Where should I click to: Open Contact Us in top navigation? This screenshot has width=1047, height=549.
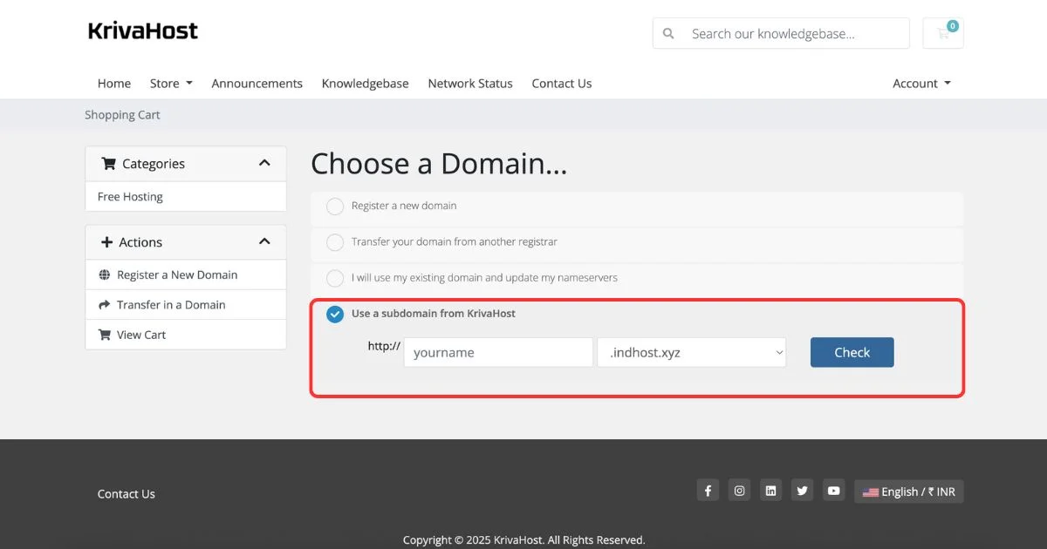click(562, 84)
